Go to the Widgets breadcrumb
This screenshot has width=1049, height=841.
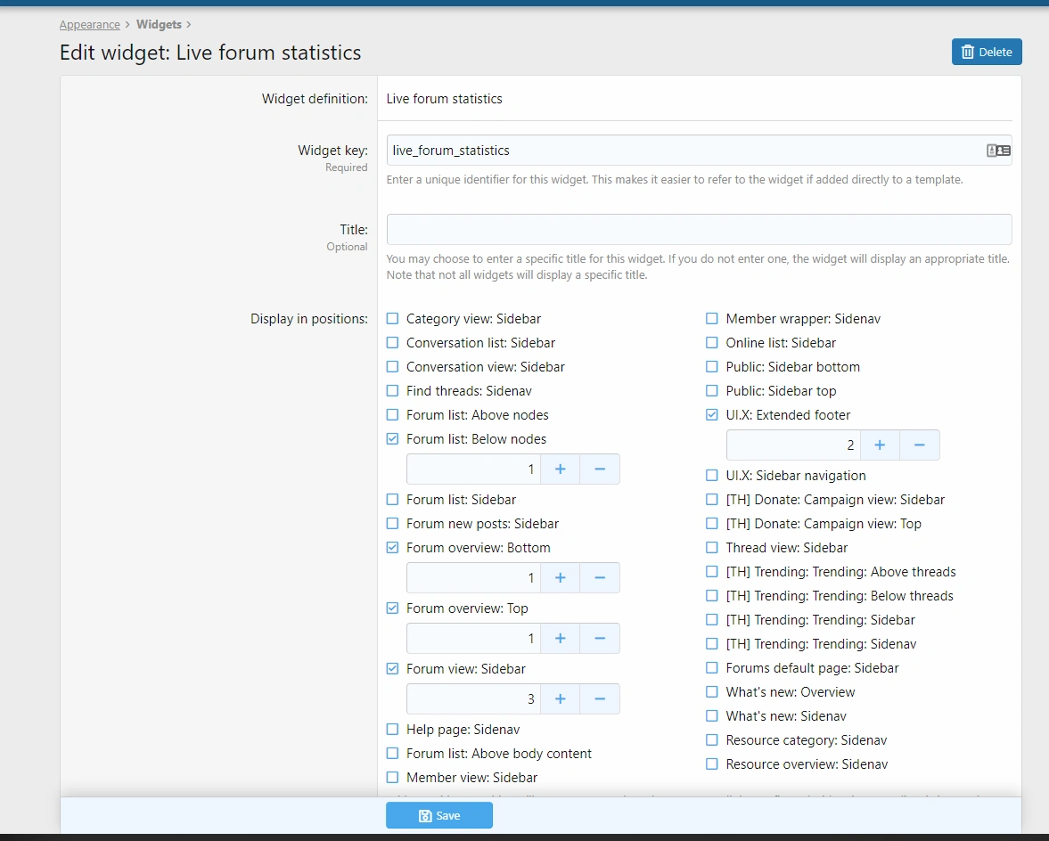pyautogui.click(x=159, y=25)
